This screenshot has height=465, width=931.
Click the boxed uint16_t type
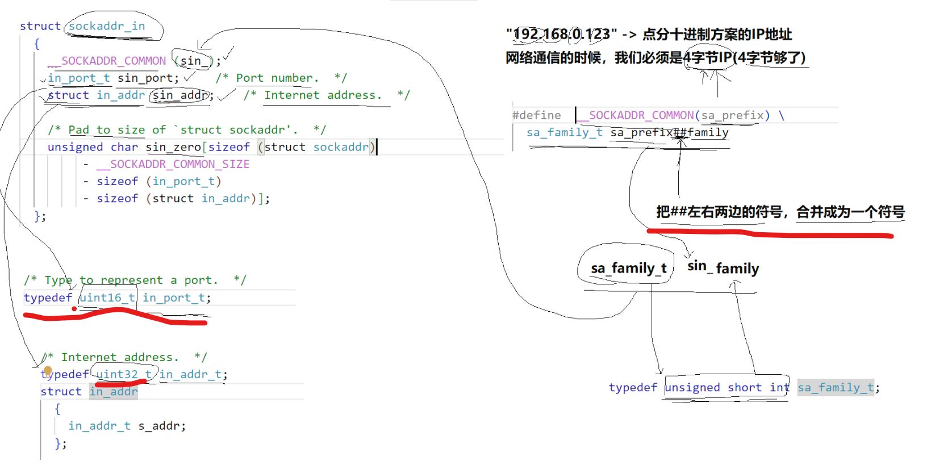pyautogui.click(x=107, y=298)
